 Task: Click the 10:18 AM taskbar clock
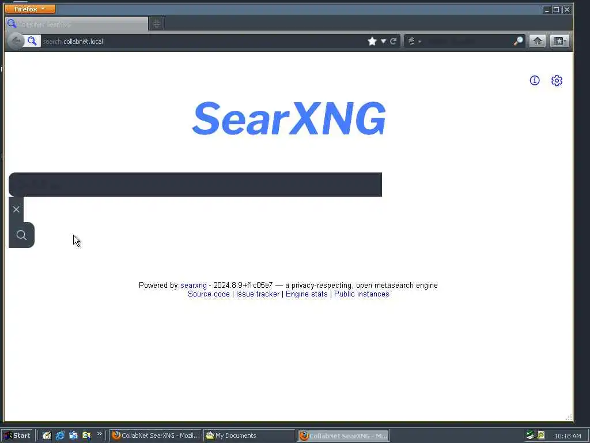[568, 436]
